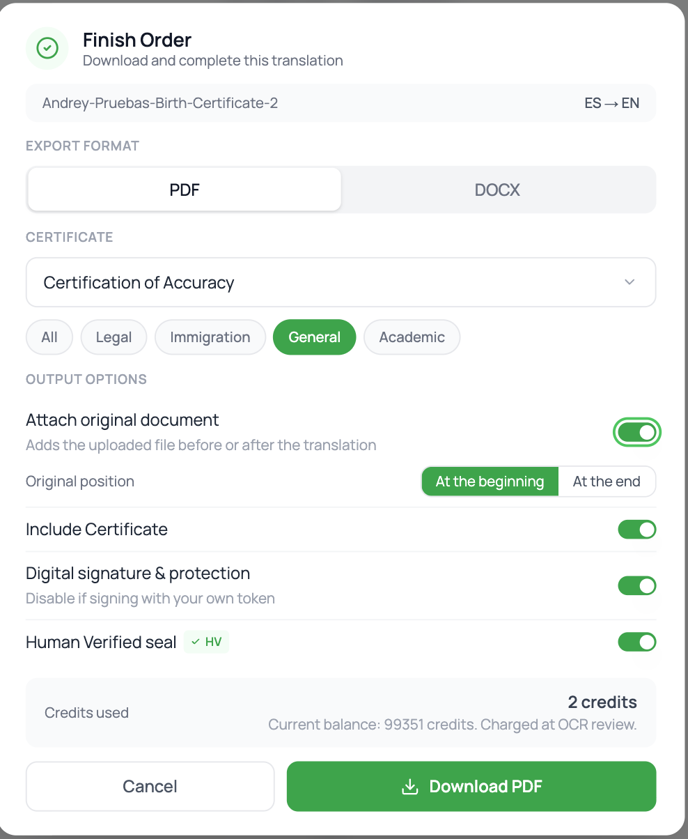The width and height of the screenshot is (688, 839).
Task: Click the HV verified badge
Action: pos(207,642)
